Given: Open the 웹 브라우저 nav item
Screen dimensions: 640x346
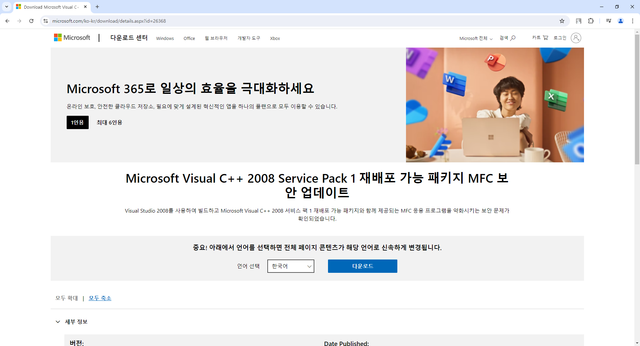Looking at the screenshot, I should point(216,38).
